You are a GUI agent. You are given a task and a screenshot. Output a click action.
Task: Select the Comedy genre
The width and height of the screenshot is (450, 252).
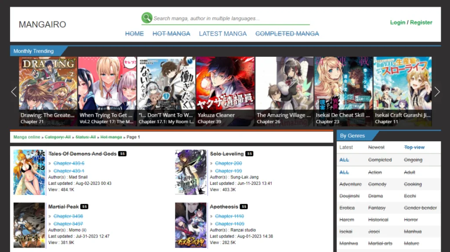(377, 184)
